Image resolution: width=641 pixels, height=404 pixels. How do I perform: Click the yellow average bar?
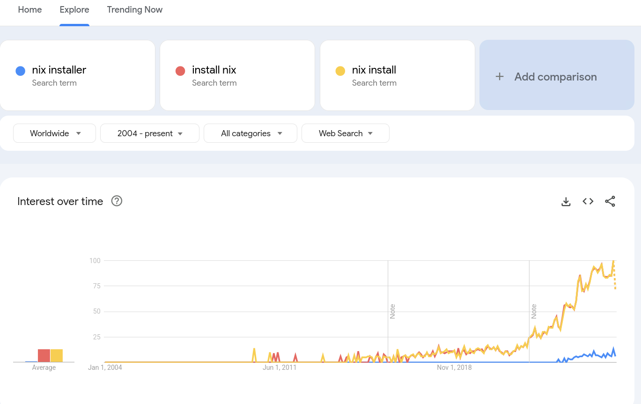coord(56,356)
